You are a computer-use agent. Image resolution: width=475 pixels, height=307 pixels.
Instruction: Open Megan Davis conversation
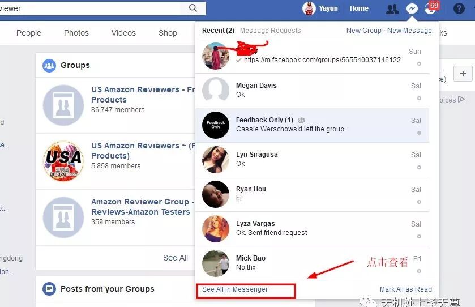(x=313, y=91)
